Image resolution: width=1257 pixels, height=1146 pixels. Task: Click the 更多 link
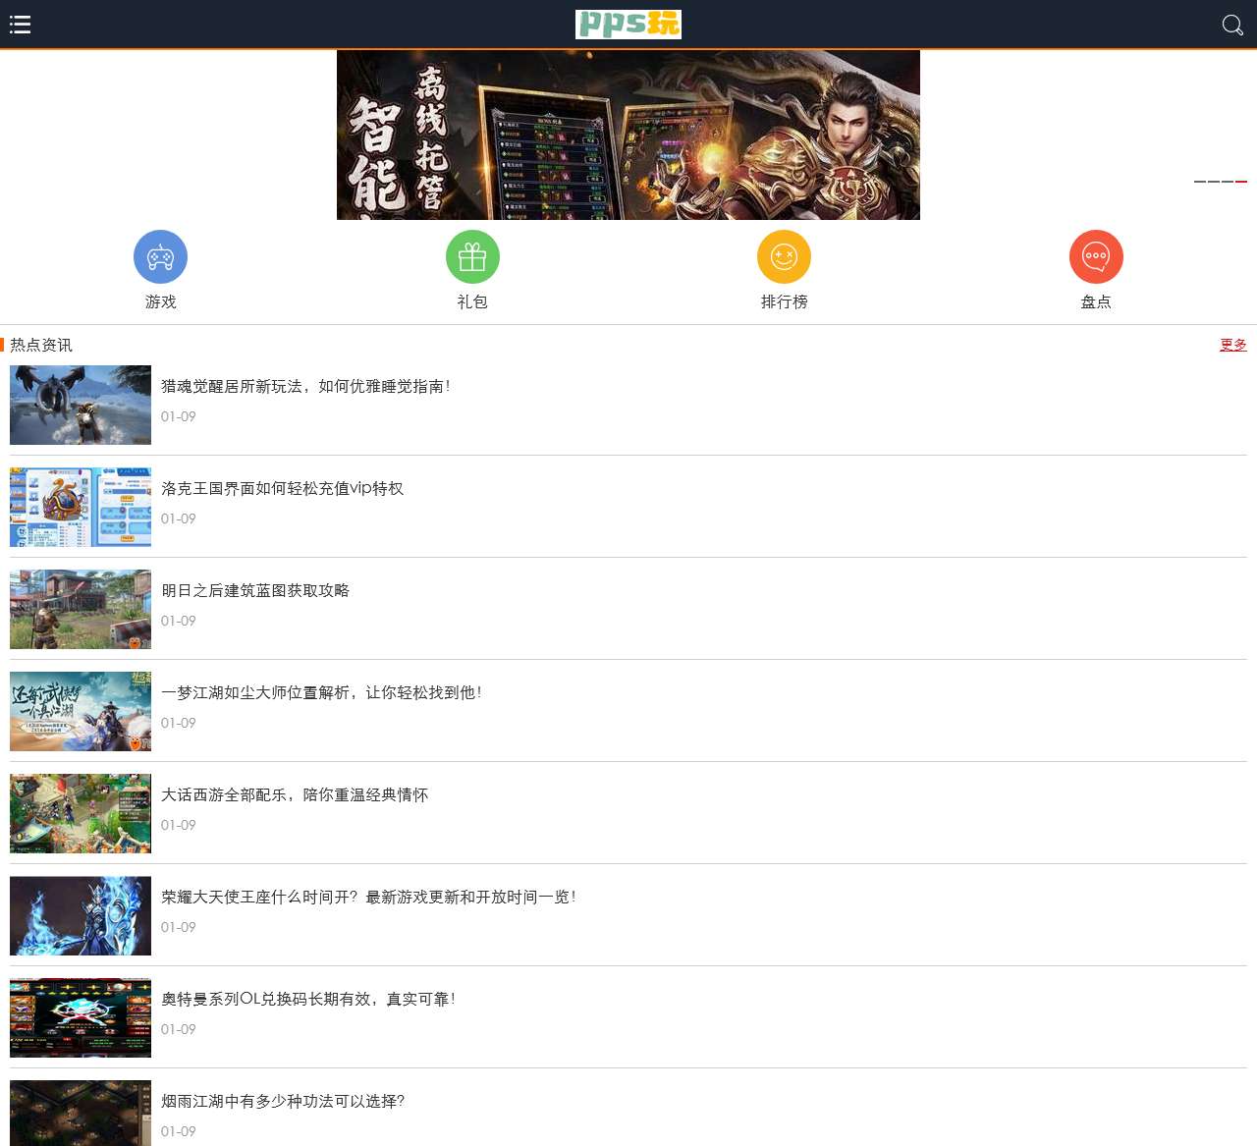1233,345
